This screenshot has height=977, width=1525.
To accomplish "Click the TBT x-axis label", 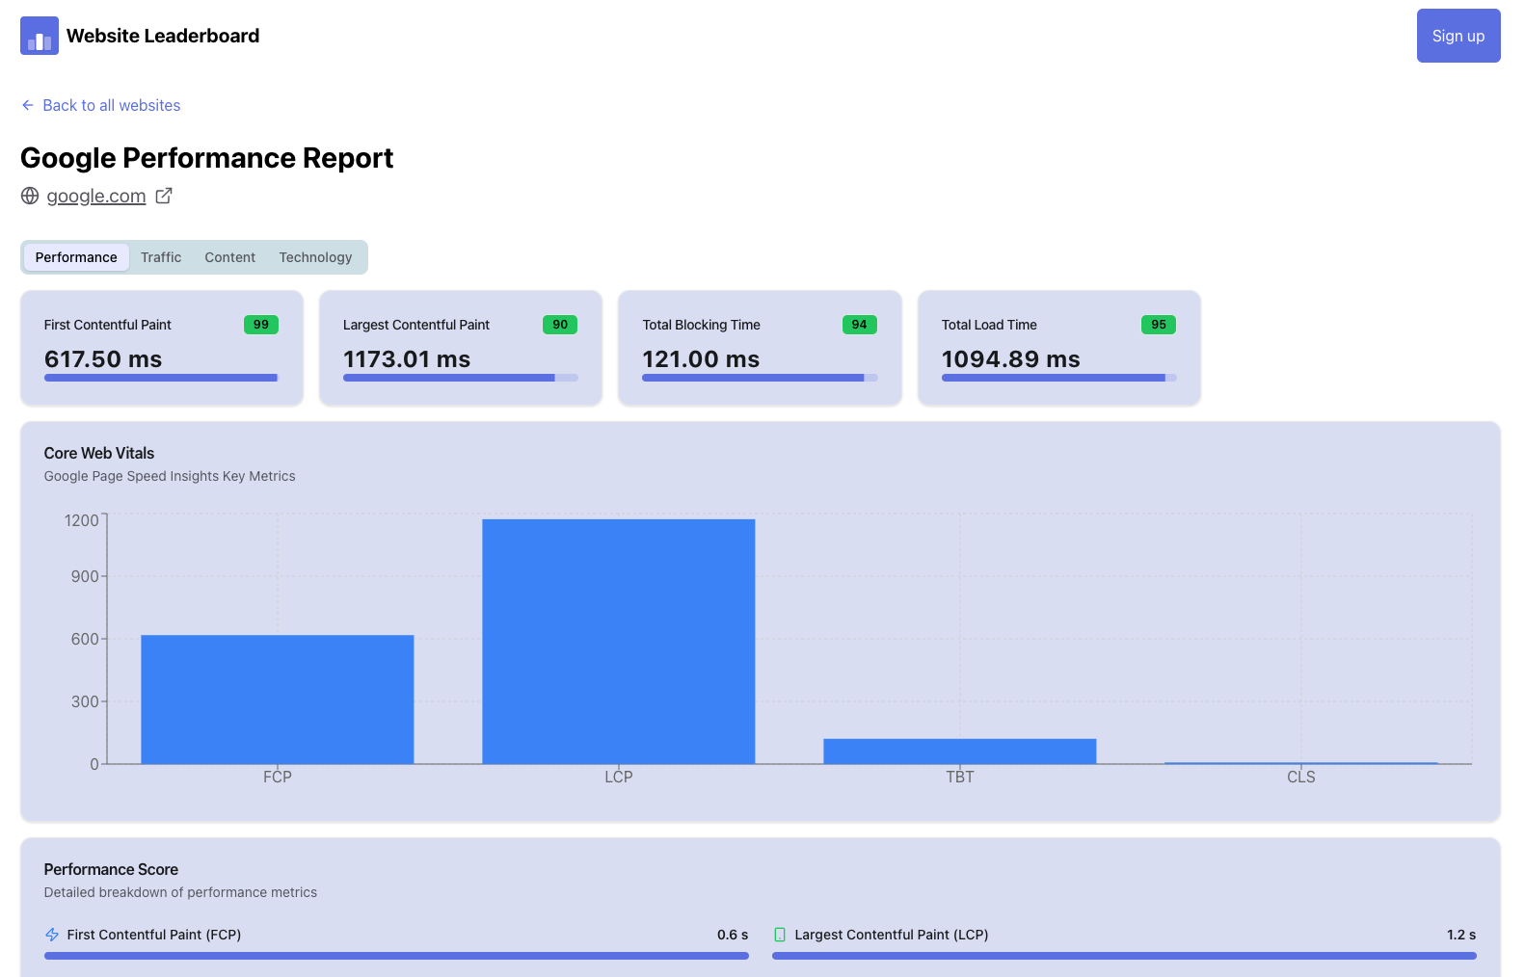I will tap(960, 777).
